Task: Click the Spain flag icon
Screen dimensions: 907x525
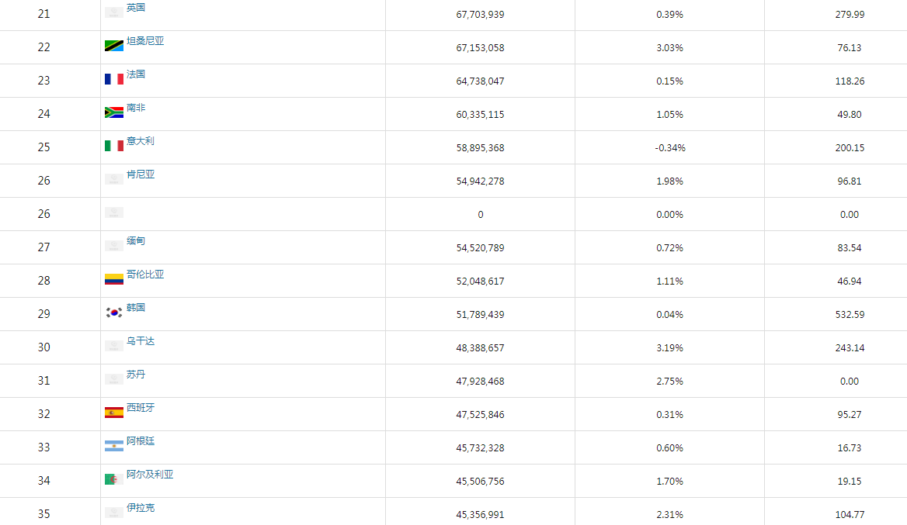Action: (114, 413)
